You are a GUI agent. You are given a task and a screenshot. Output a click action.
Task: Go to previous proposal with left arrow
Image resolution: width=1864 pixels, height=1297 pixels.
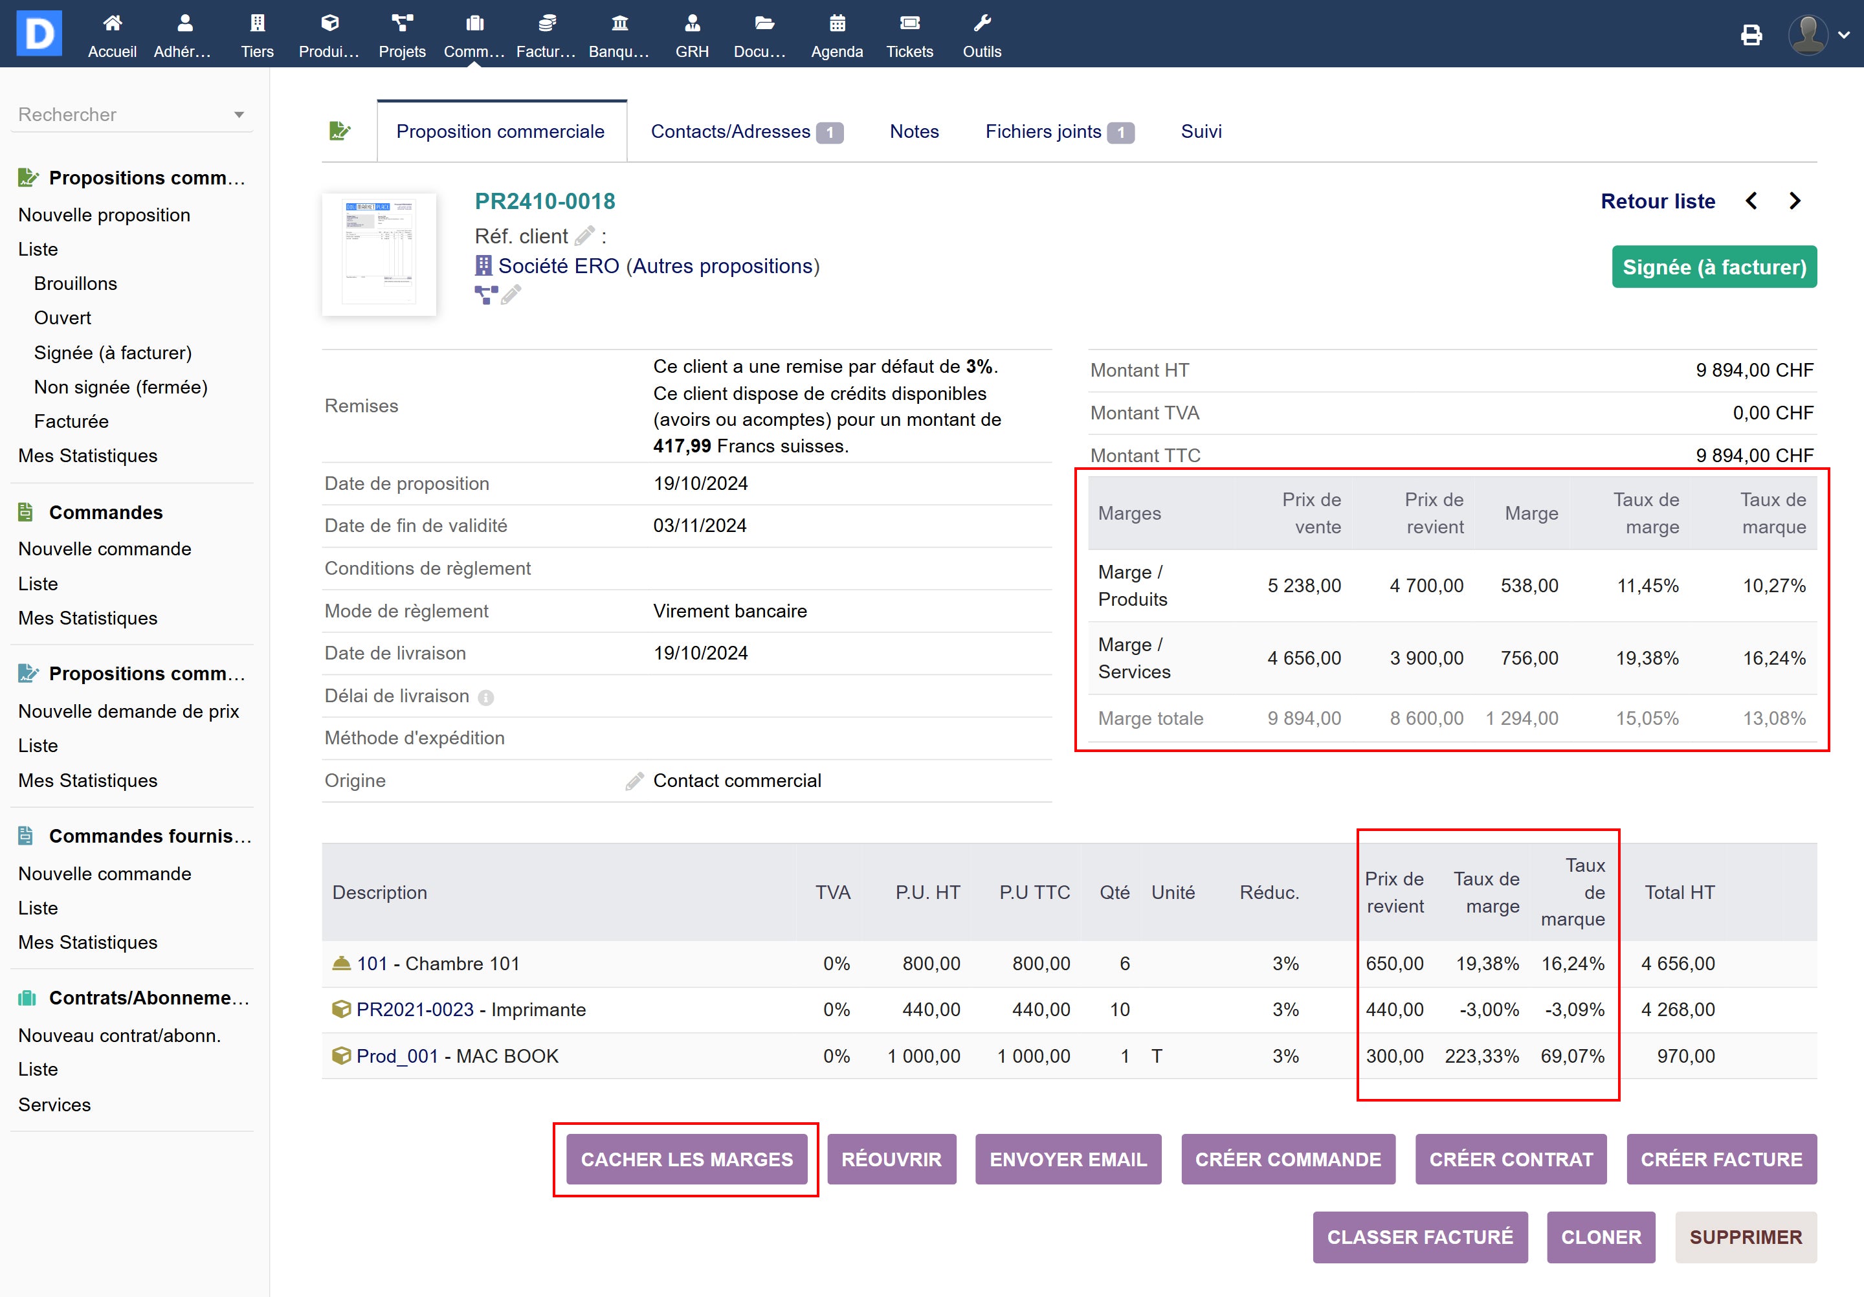point(1752,201)
